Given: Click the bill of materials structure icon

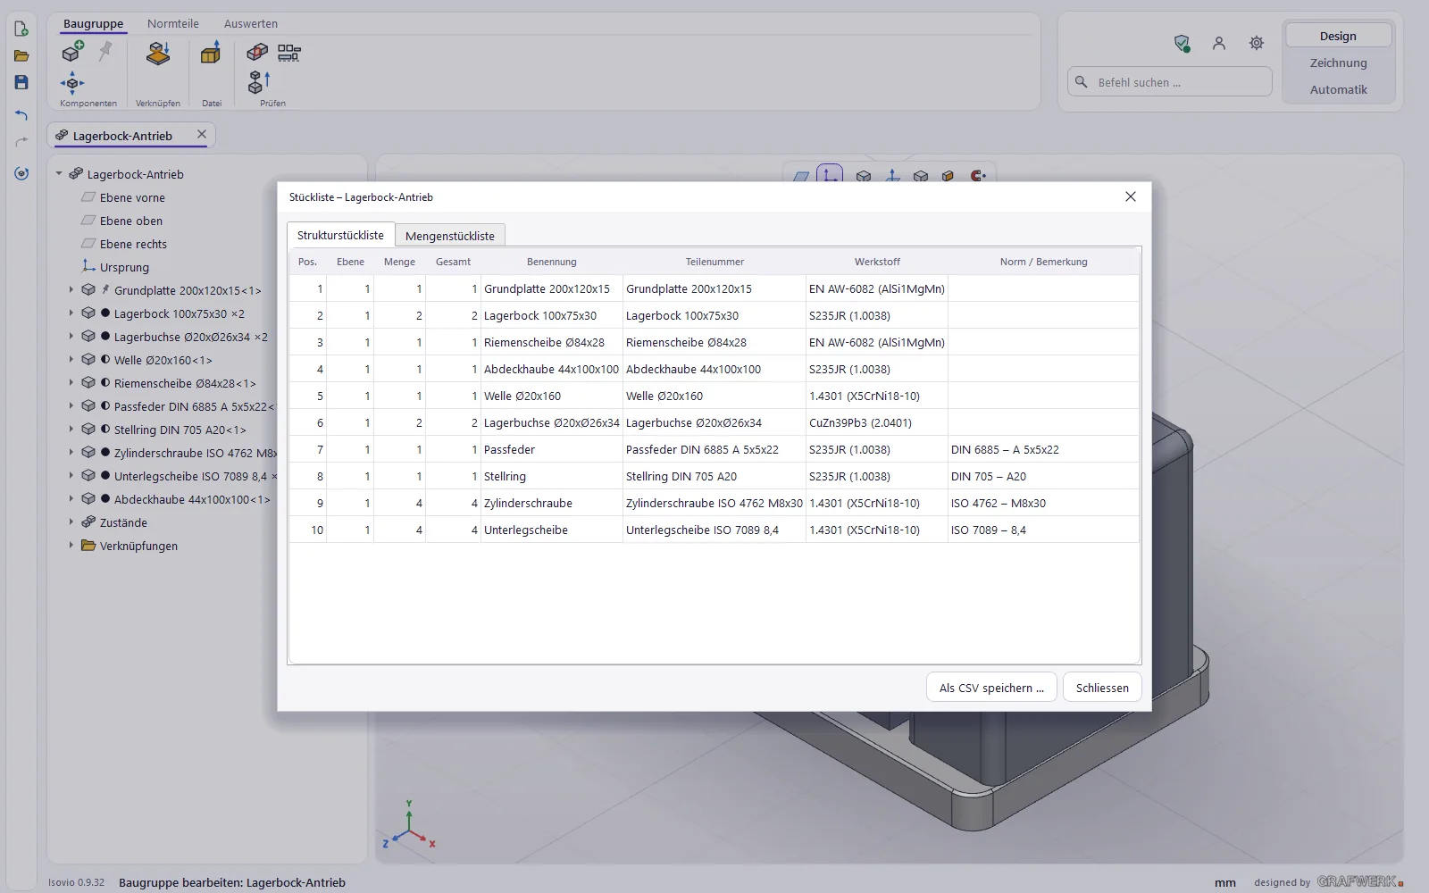Looking at the screenshot, I should pos(288,53).
